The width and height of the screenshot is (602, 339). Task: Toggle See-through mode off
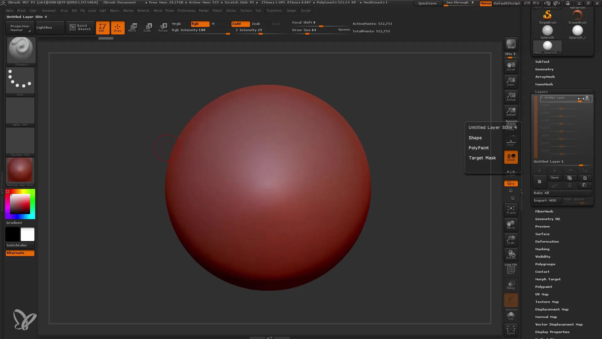click(460, 3)
